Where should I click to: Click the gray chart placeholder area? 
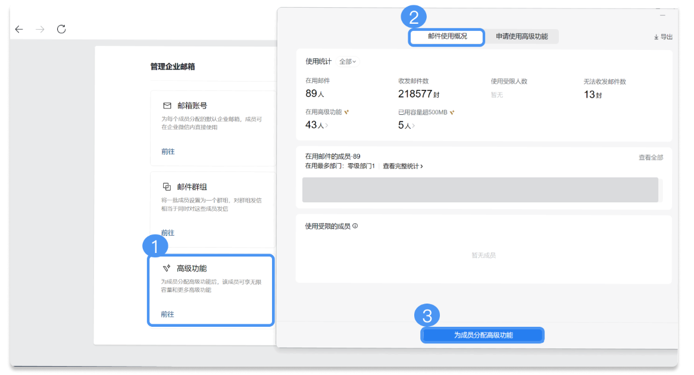coord(480,189)
